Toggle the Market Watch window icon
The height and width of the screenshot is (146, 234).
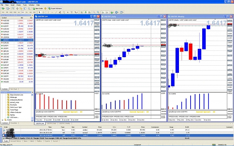click(x=13, y=9)
